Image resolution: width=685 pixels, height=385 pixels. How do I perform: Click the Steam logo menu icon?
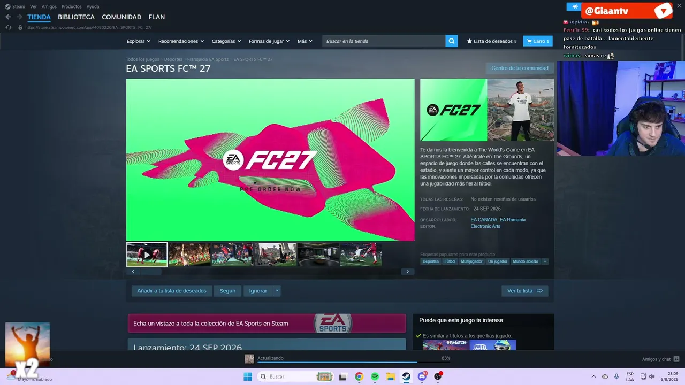(7, 6)
